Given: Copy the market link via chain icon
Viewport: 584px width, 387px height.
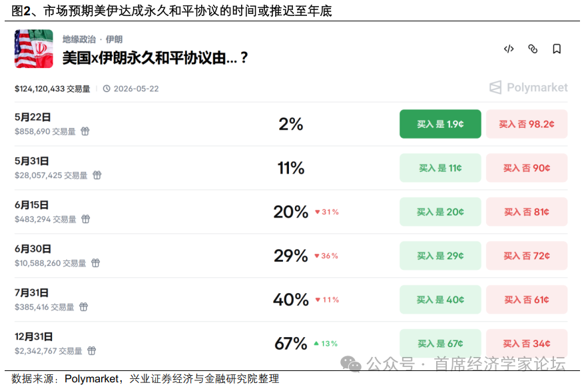Looking at the screenshot, I should pyautogui.click(x=533, y=49).
